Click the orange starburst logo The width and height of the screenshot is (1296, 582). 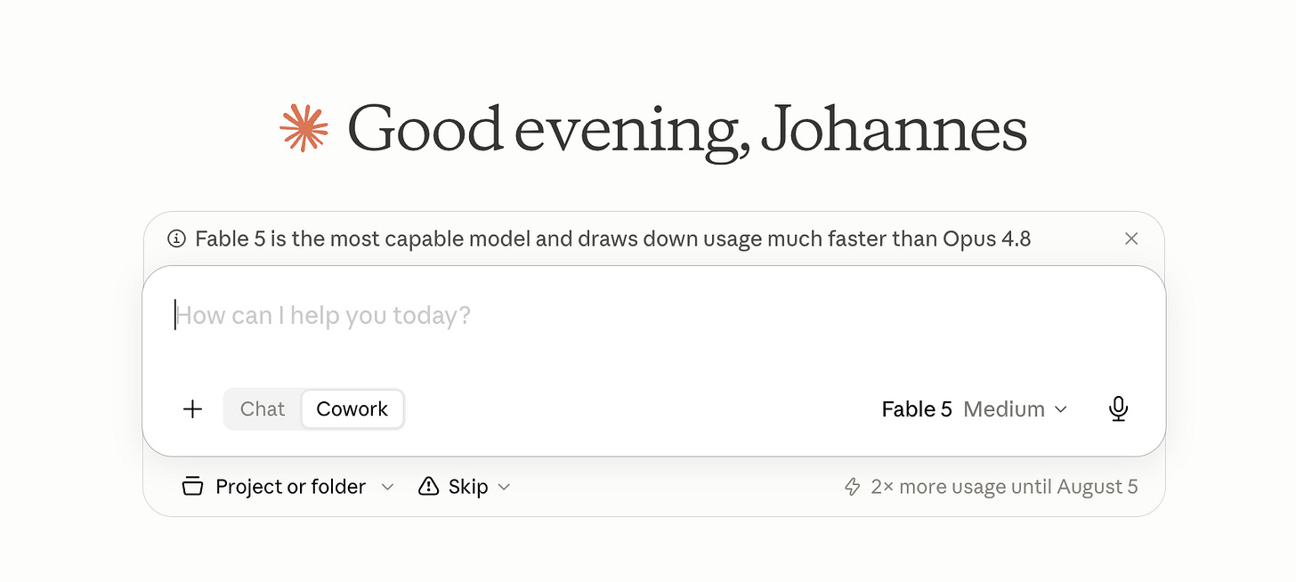[304, 128]
